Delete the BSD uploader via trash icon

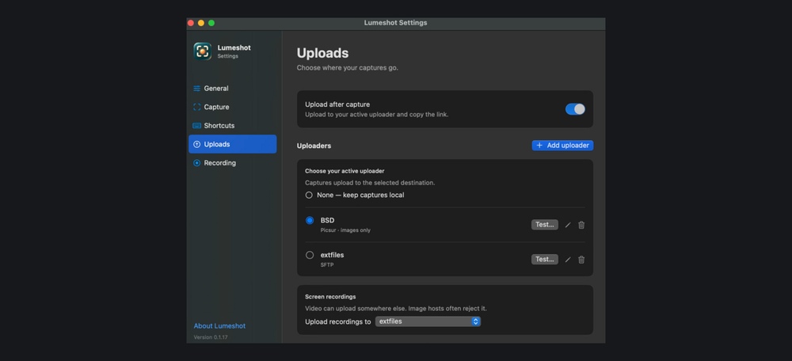[581, 225]
